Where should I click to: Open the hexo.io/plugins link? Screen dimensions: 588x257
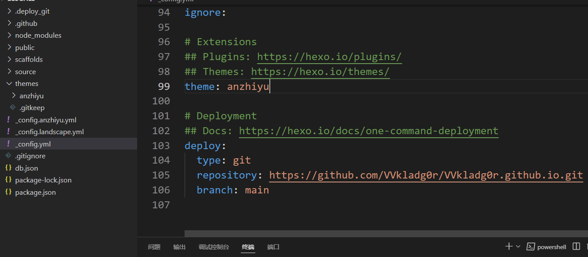(329, 57)
